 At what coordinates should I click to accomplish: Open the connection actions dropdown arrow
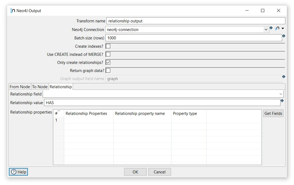[283, 28]
